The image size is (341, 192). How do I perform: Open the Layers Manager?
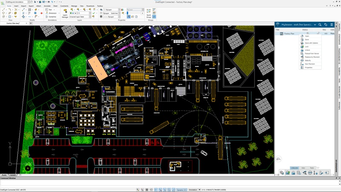coord(65,12)
